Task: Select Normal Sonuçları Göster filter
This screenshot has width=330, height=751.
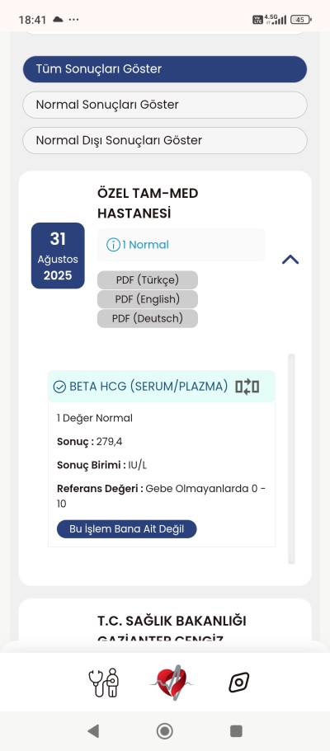Action: click(165, 105)
